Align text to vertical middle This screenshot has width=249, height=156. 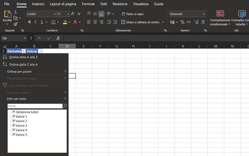click(95, 14)
